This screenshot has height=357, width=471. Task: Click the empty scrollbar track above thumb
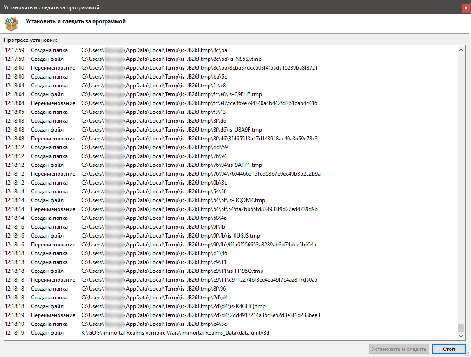(461, 186)
